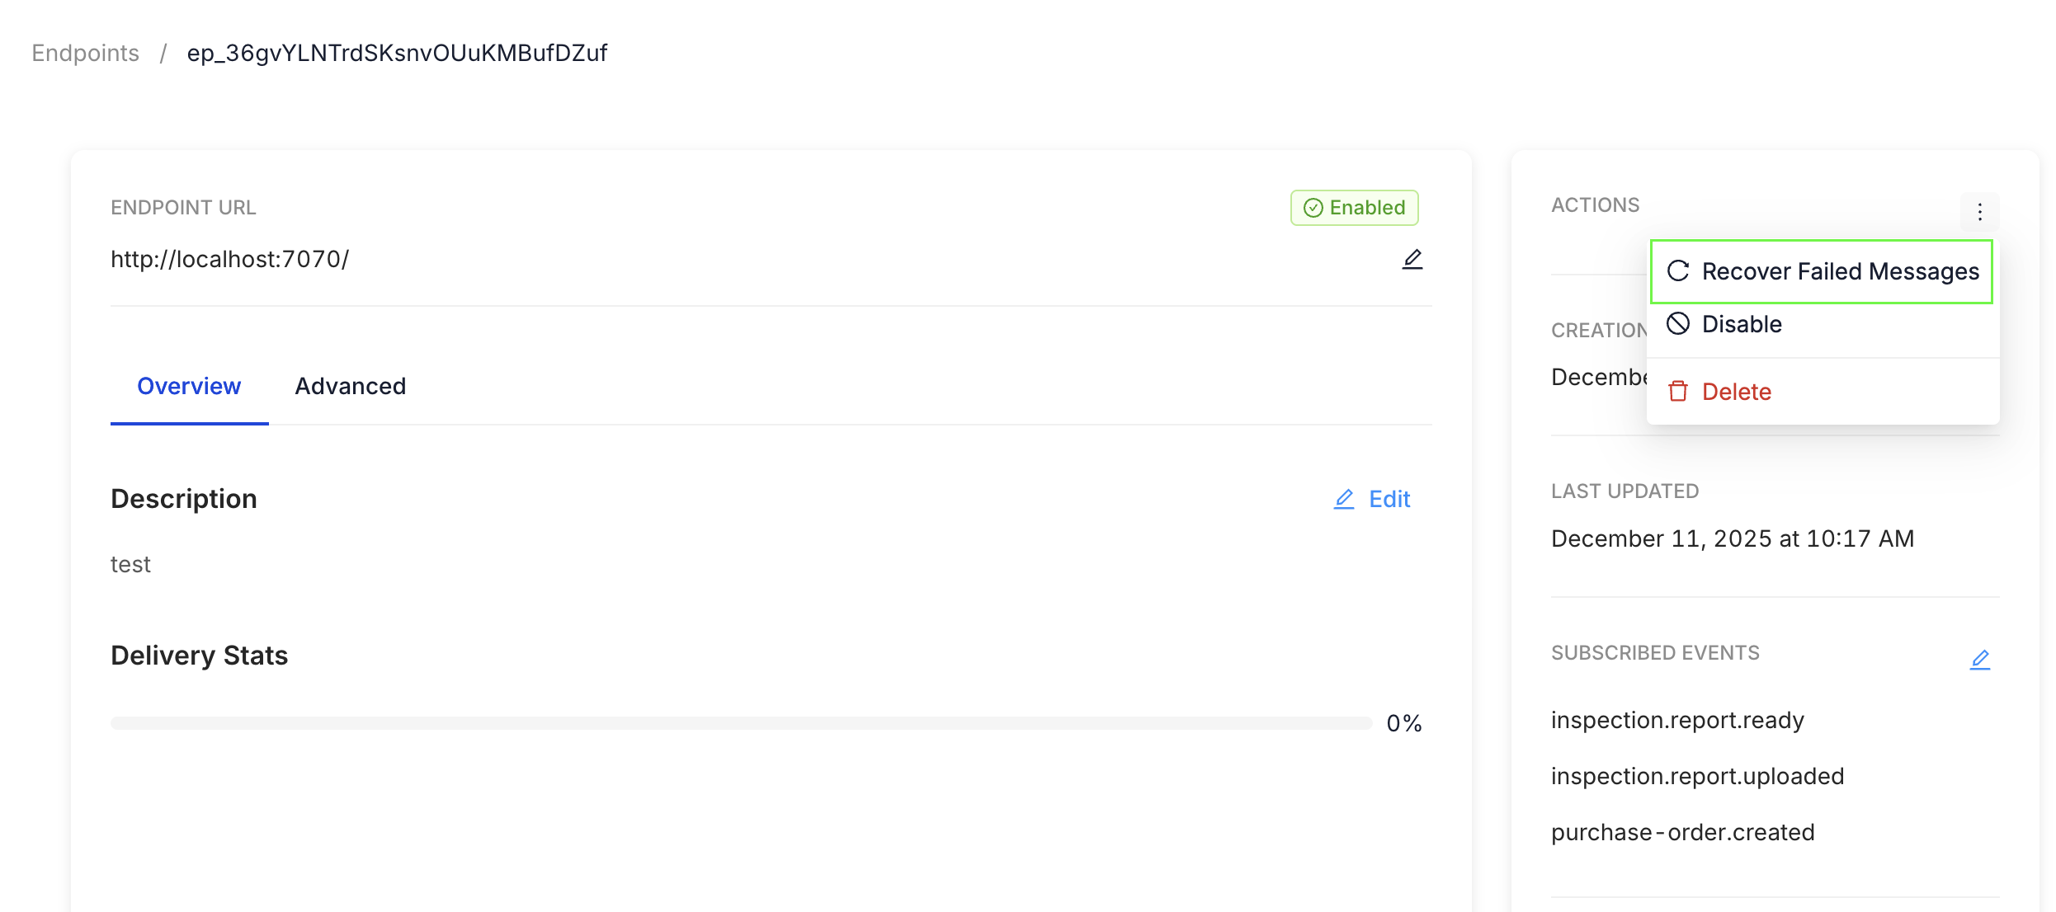Click the pencil icon to edit endpoint URL
The width and height of the screenshot is (2056, 912).
[x=1412, y=259]
